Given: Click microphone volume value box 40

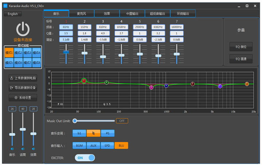Looking at the screenshot, I should (x=23, y=109).
